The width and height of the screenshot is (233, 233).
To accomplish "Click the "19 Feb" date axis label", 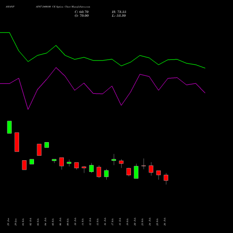I will (128, 222).
